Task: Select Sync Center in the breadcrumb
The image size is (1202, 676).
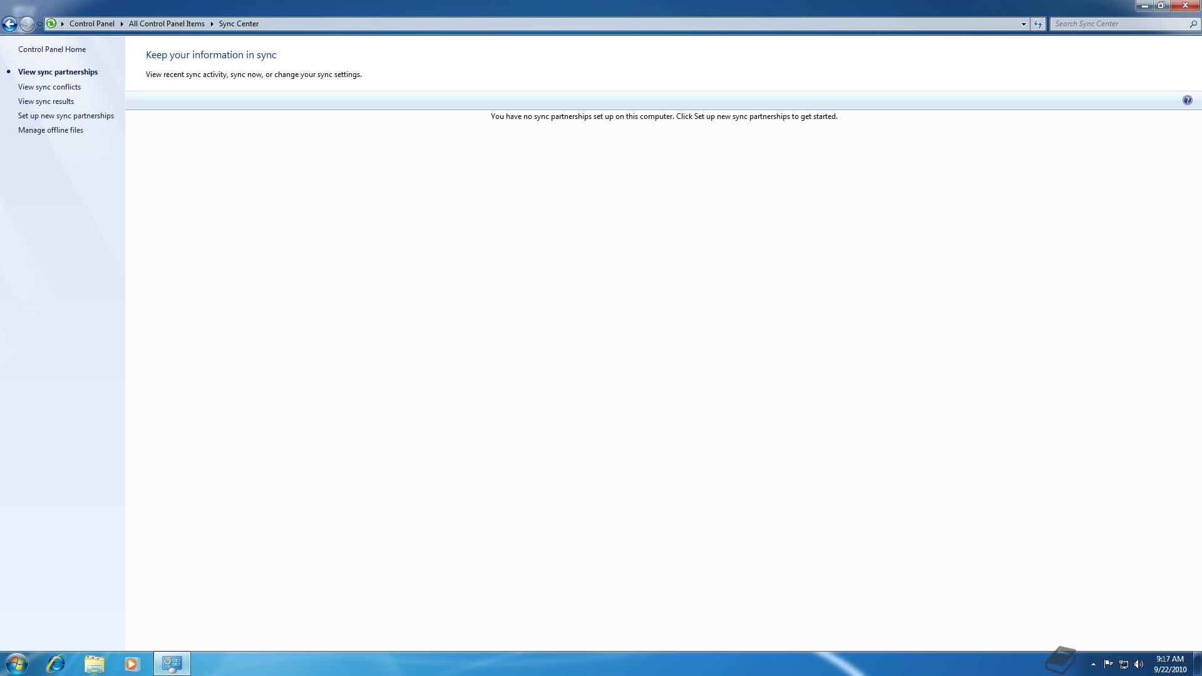Action: click(x=239, y=24)
